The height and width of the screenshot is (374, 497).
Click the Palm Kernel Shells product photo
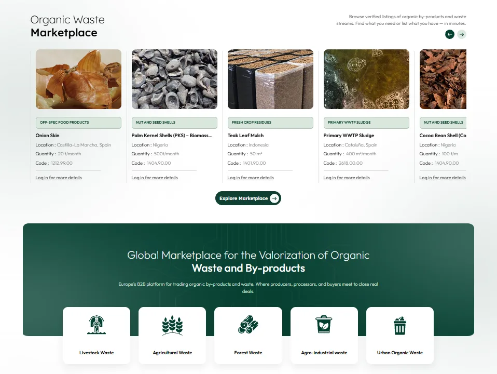tap(174, 79)
